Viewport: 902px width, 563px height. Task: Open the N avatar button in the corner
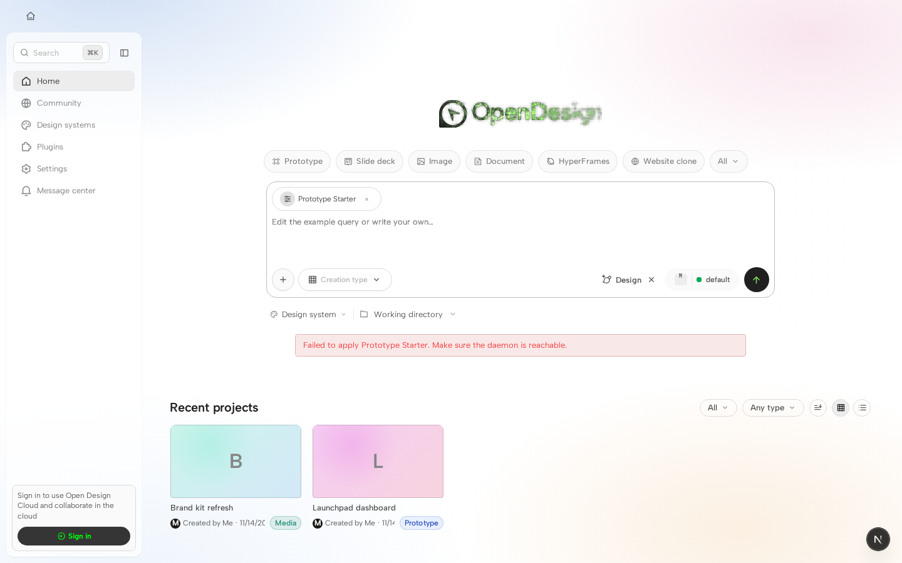point(878,539)
